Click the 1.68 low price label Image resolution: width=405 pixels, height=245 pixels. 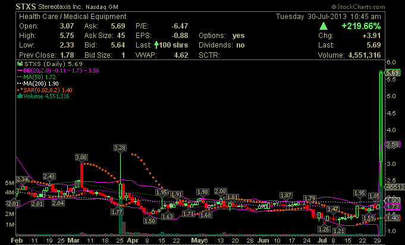206,215
